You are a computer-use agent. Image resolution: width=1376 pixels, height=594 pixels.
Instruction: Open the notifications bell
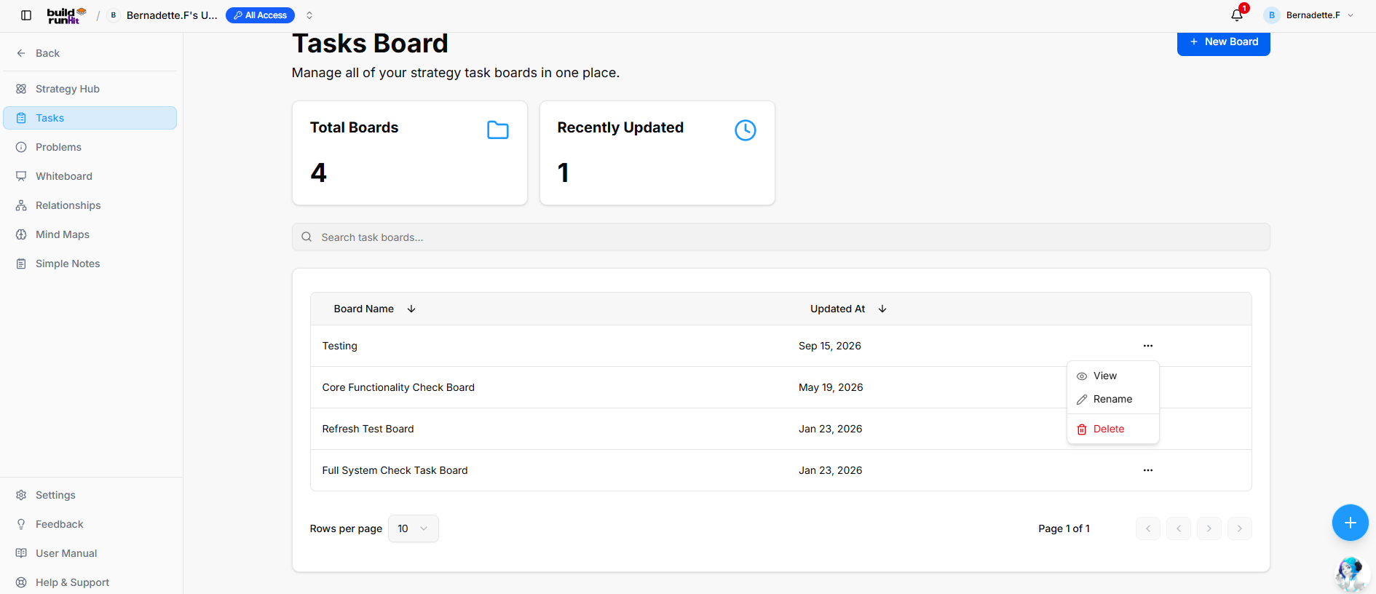(1237, 15)
